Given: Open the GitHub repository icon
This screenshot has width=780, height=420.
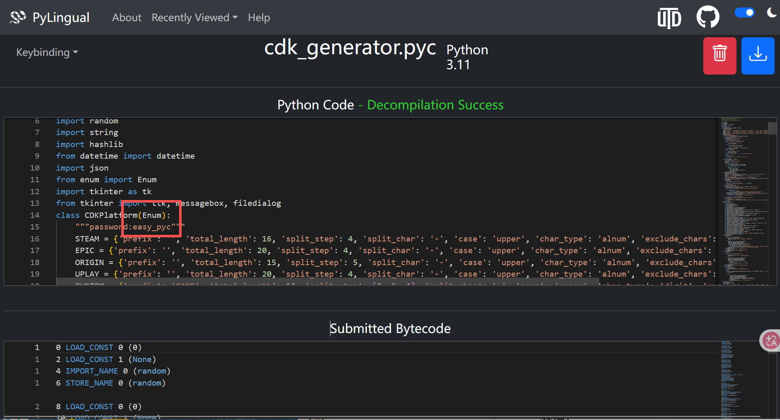Looking at the screenshot, I should (x=708, y=17).
